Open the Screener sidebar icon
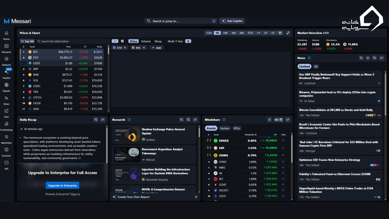 pyautogui.click(x=6, y=151)
